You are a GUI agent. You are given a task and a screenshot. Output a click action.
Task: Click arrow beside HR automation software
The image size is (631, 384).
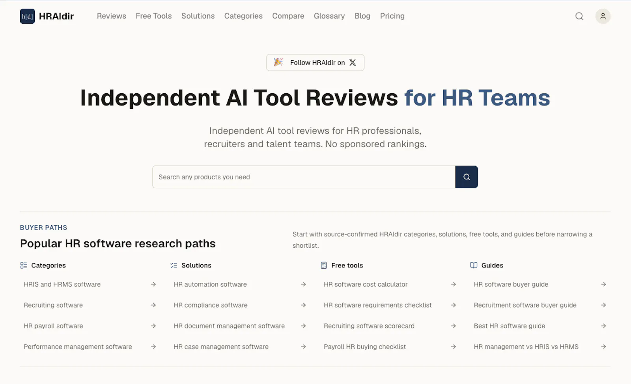pyautogui.click(x=303, y=284)
